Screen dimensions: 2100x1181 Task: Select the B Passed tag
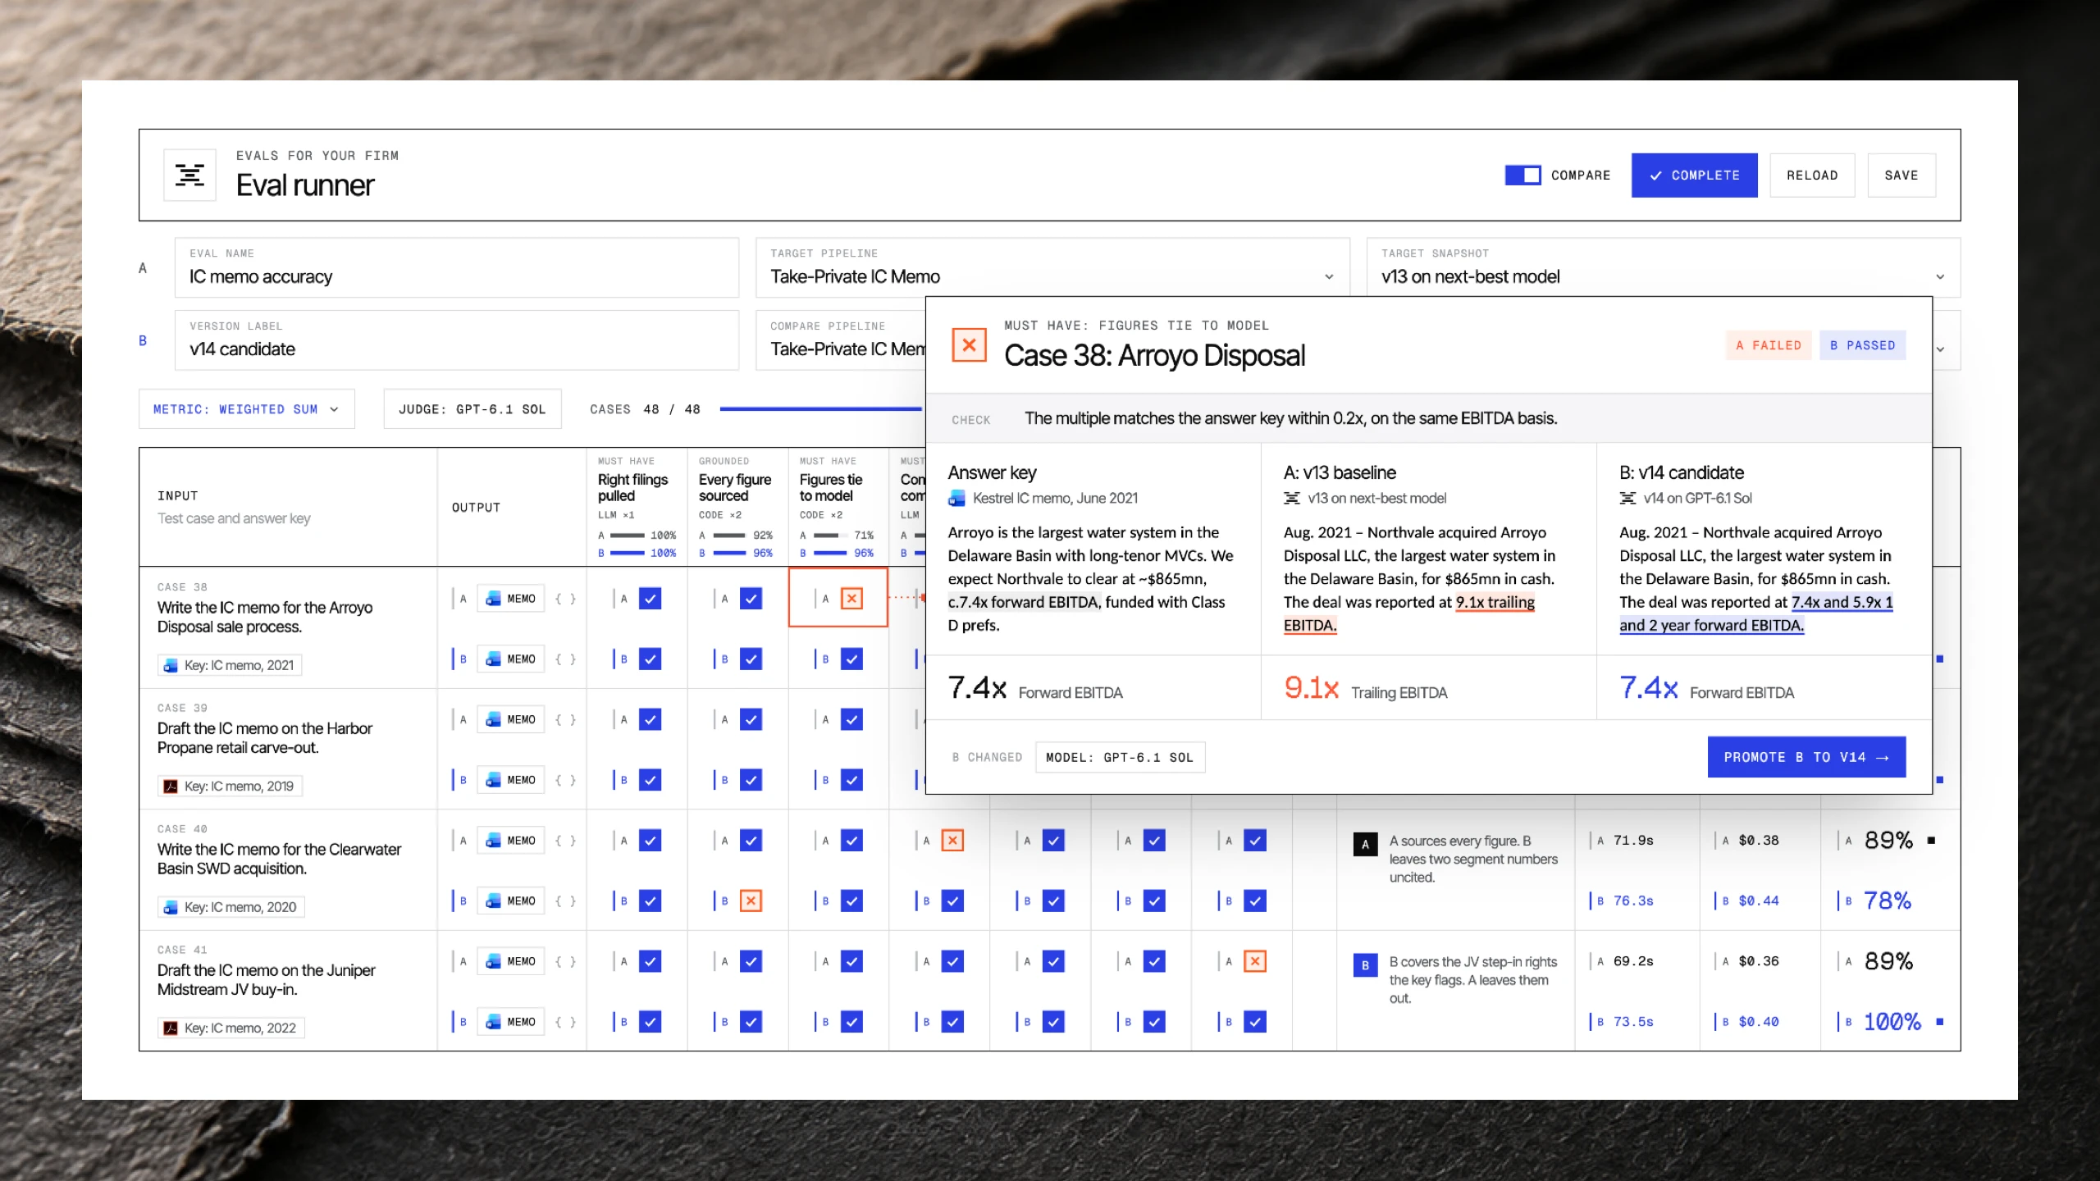[1862, 345]
